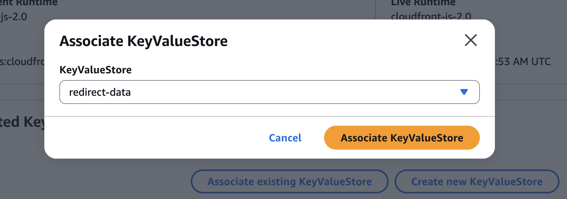Confirm with orange Associate KeyValueStore button
Viewport: 567px width, 199px height.
point(402,138)
